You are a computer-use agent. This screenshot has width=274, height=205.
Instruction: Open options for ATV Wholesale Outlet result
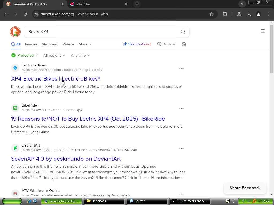(181, 194)
